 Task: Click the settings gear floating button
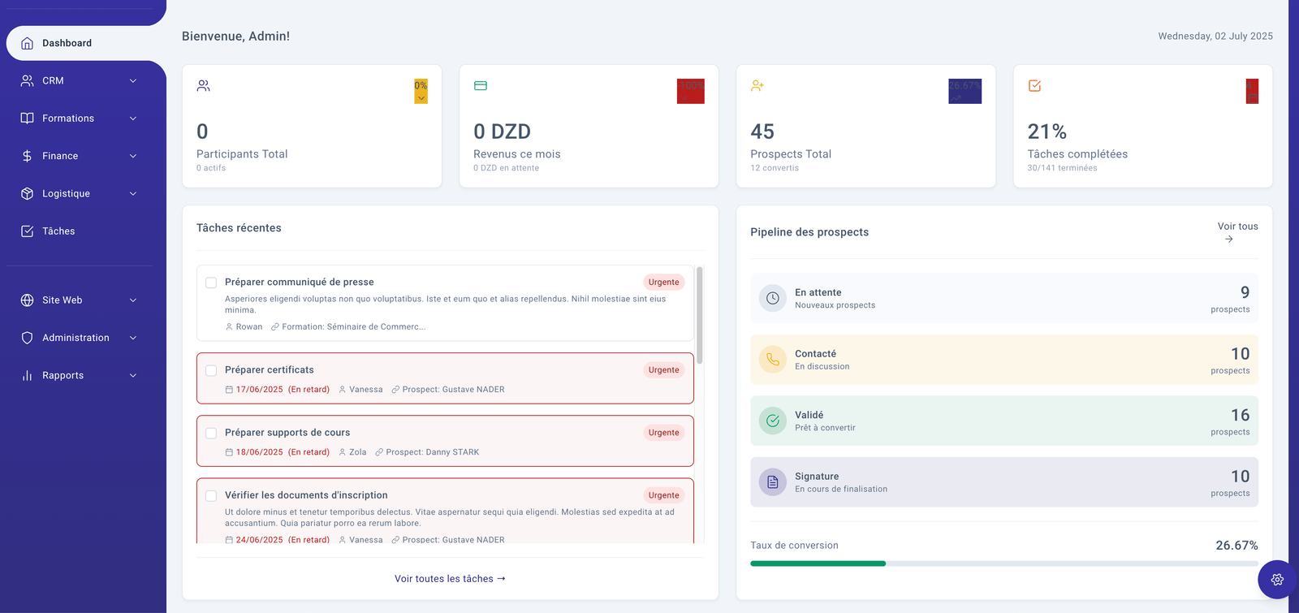[x=1277, y=579]
